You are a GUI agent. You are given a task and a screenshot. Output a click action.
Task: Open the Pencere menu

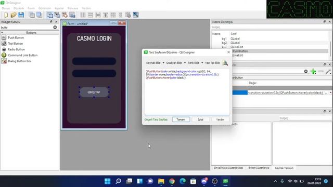pos(73,8)
